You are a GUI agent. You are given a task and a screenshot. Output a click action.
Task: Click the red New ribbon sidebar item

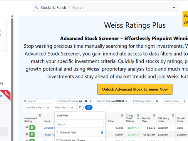coord(5,95)
